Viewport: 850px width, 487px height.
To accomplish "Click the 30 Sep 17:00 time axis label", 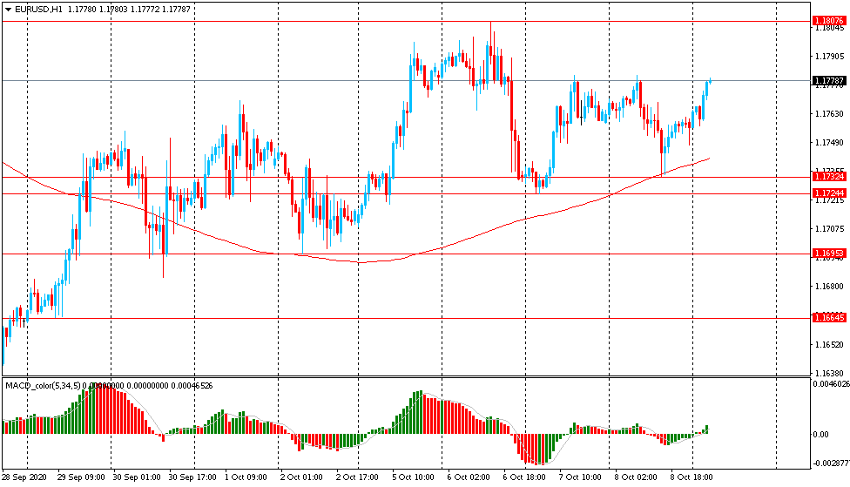I will click(x=192, y=477).
